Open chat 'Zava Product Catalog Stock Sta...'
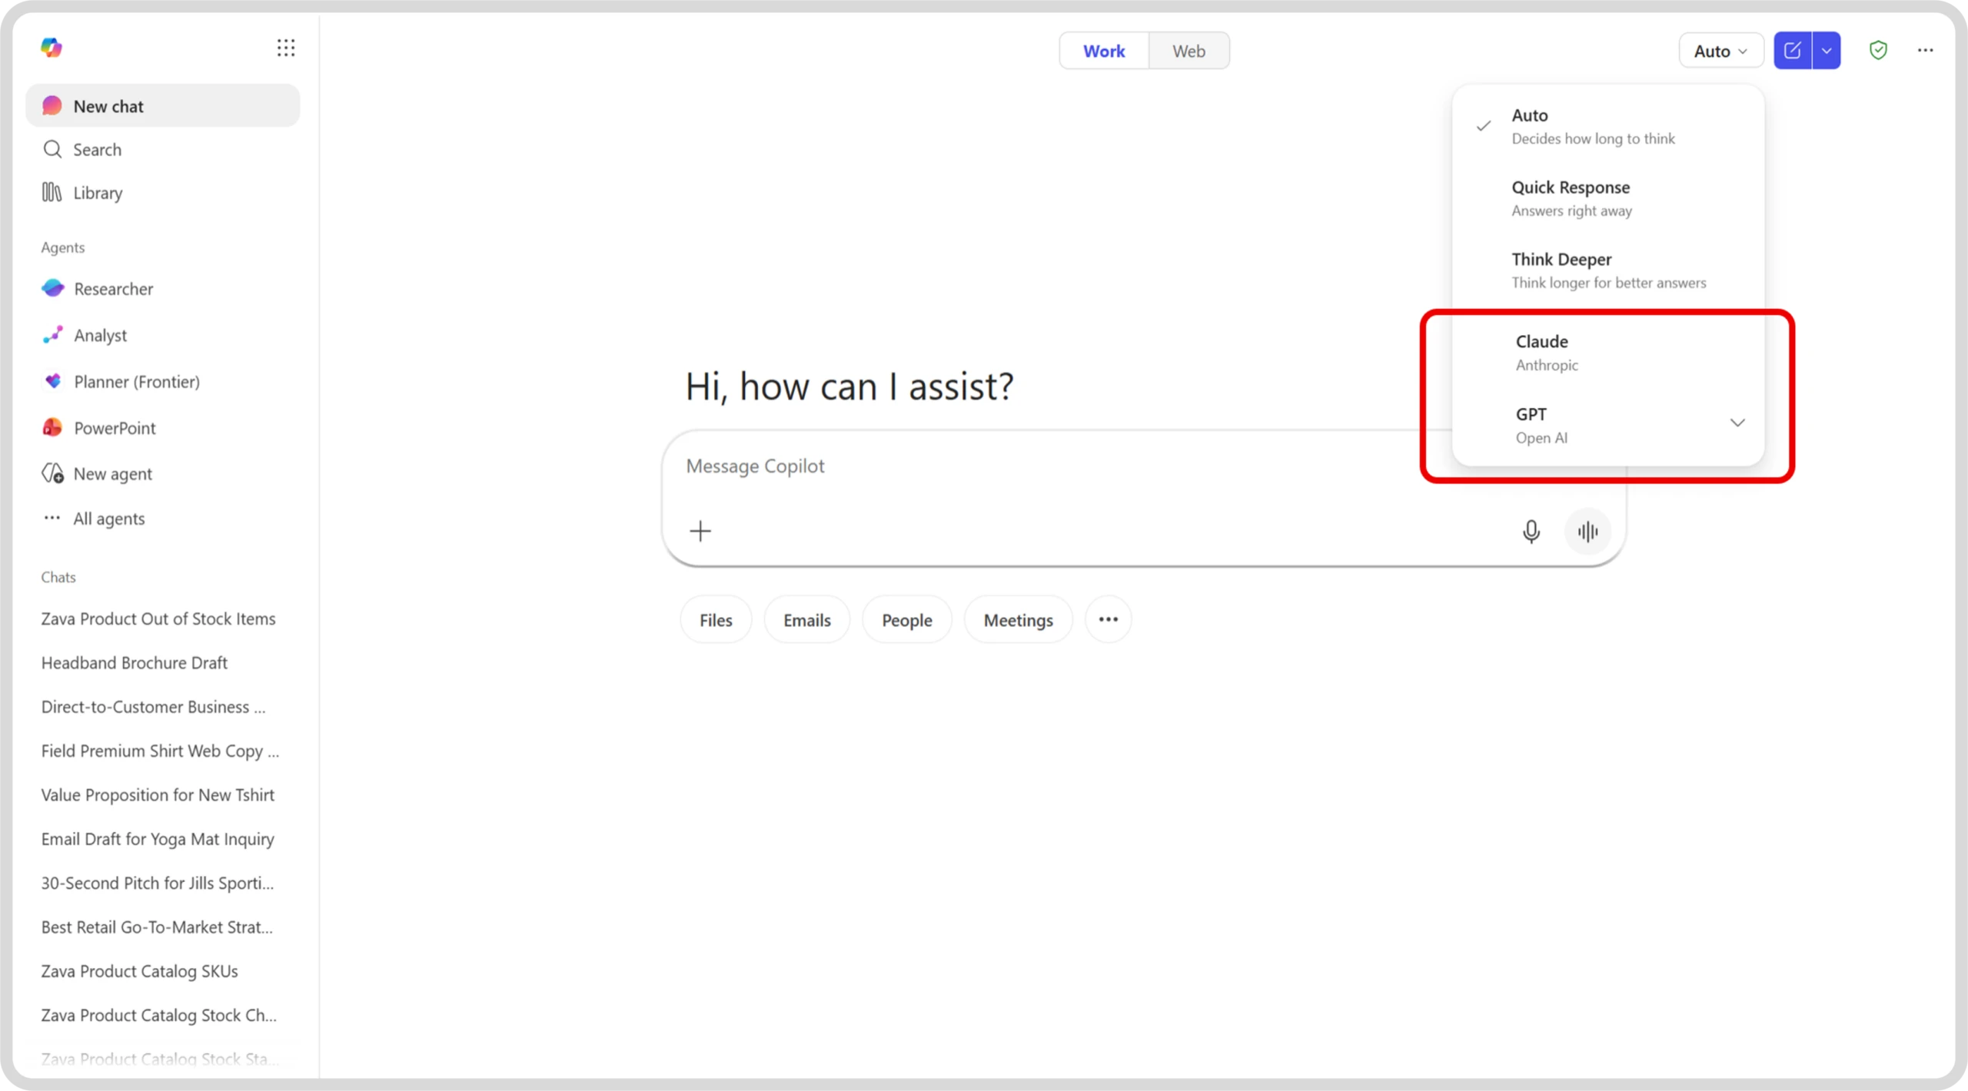 tap(160, 1059)
